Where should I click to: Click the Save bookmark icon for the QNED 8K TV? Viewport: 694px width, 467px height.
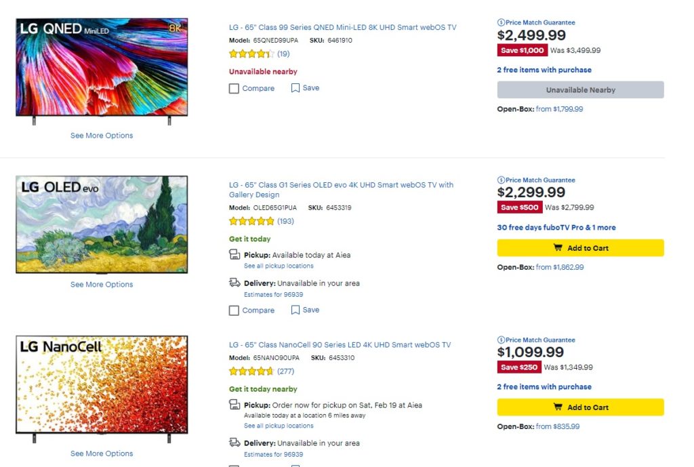295,87
